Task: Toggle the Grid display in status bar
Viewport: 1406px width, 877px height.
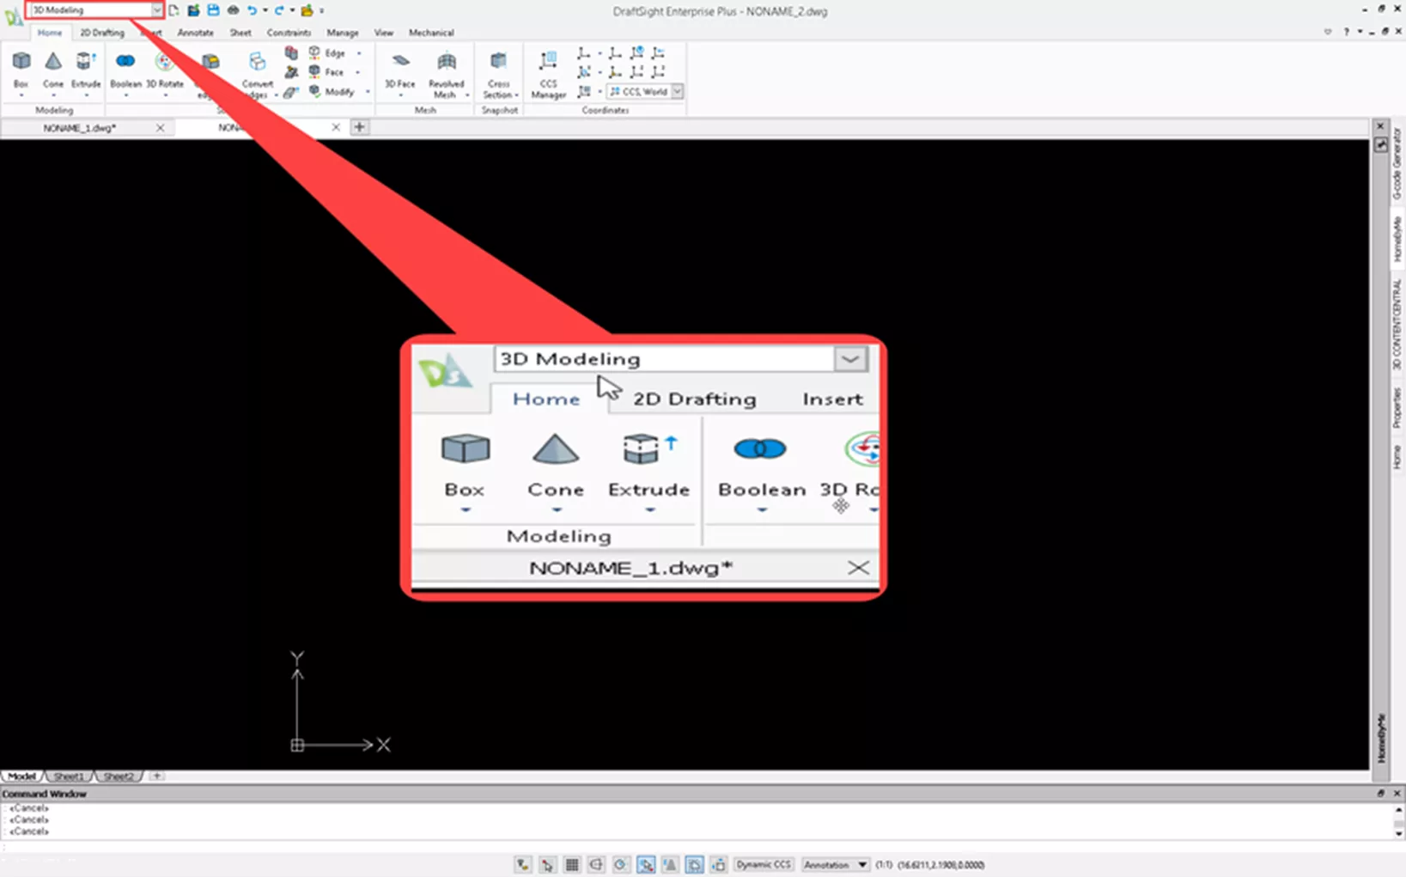Action: click(572, 865)
